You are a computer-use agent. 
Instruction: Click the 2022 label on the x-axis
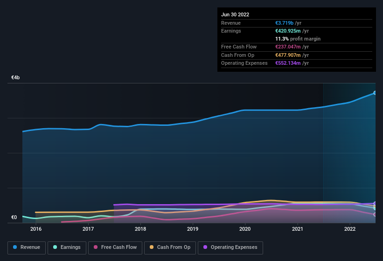pyautogui.click(x=350, y=229)
